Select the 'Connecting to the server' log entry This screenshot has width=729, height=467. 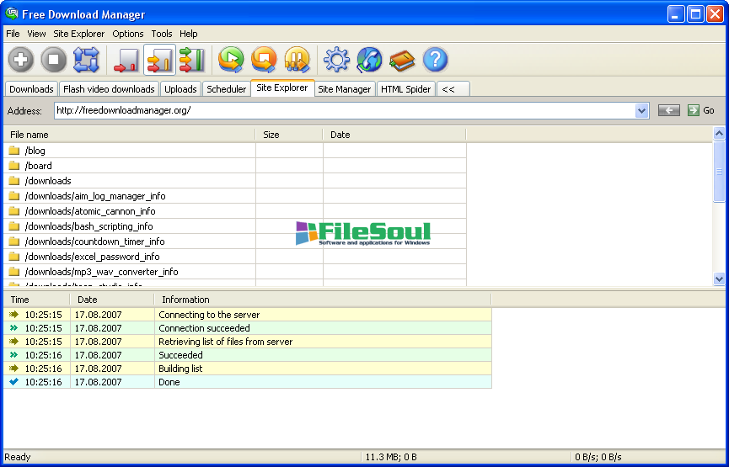click(x=248, y=315)
